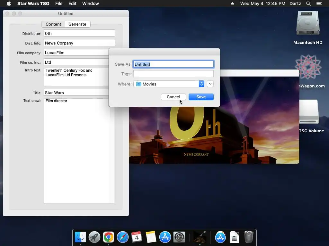Click the Film co. Inc. field Ltd
The width and height of the screenshot is (329, 246).
[76, 62]
